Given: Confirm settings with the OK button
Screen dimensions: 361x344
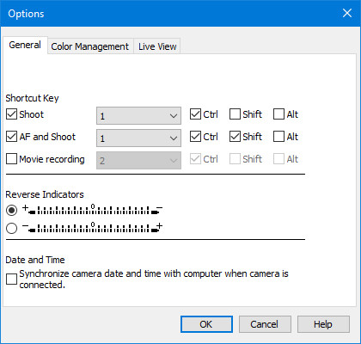Looking at the screenshot, I should click(x=206, y=324).
